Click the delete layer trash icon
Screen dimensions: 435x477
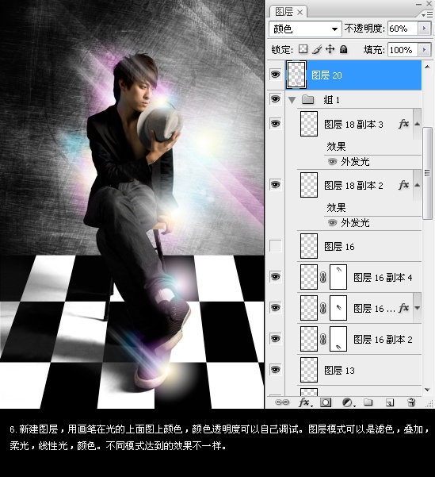[x=411, y=402]
